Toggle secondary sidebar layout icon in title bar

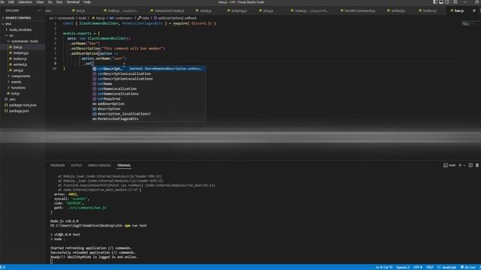tap(446, 2)
